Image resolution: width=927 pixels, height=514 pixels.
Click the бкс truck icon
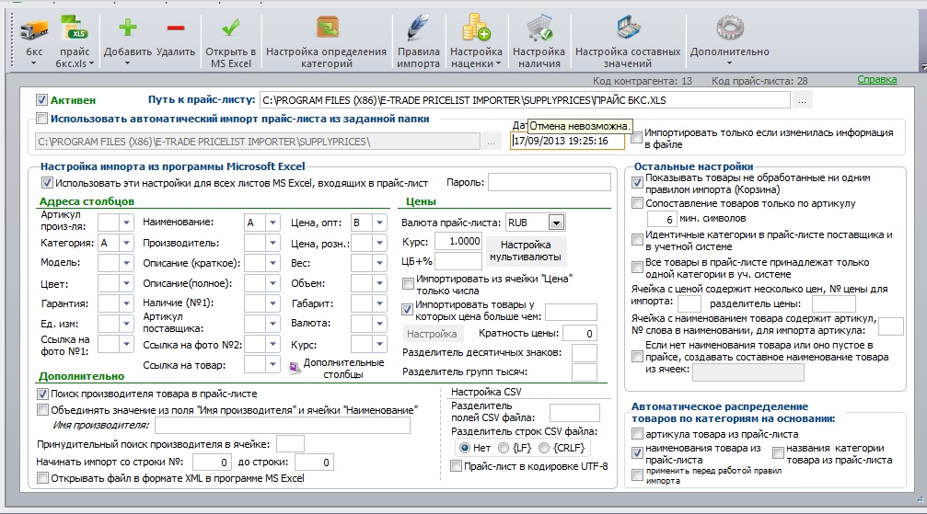pos(34,29)
